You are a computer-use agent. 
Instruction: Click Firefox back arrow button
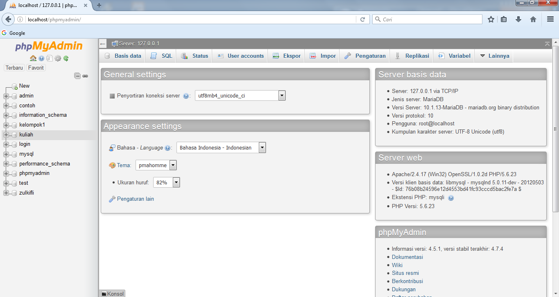click(x=8, y=19)
